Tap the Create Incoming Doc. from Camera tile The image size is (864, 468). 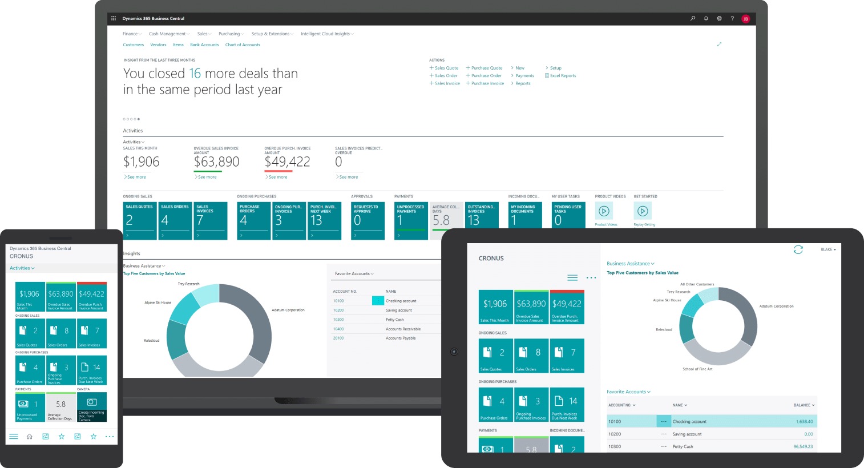[92, 406]
